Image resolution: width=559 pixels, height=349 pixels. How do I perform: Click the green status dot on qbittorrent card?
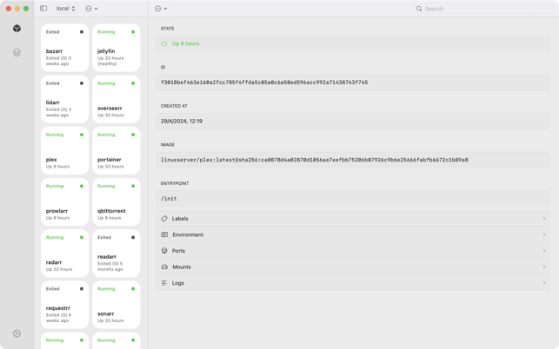click(x=133, y=186)
